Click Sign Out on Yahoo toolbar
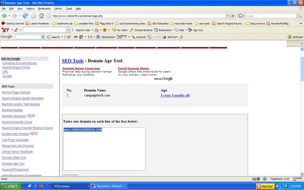Viewport: 304px width, 190px height. (x=196, y=30)
